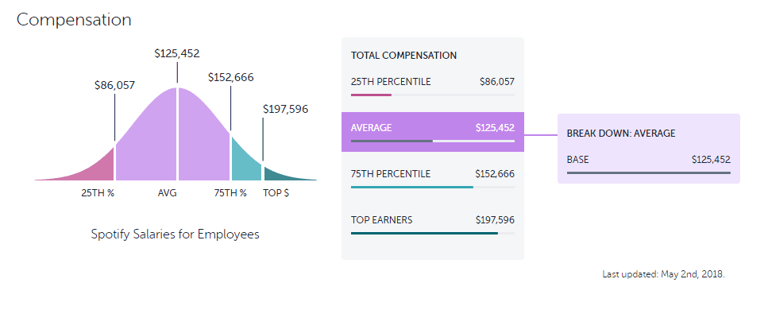Screen dimensions: 772x310
Task: Click the 75th percentile teal progress bar
Action: [412, 188]
